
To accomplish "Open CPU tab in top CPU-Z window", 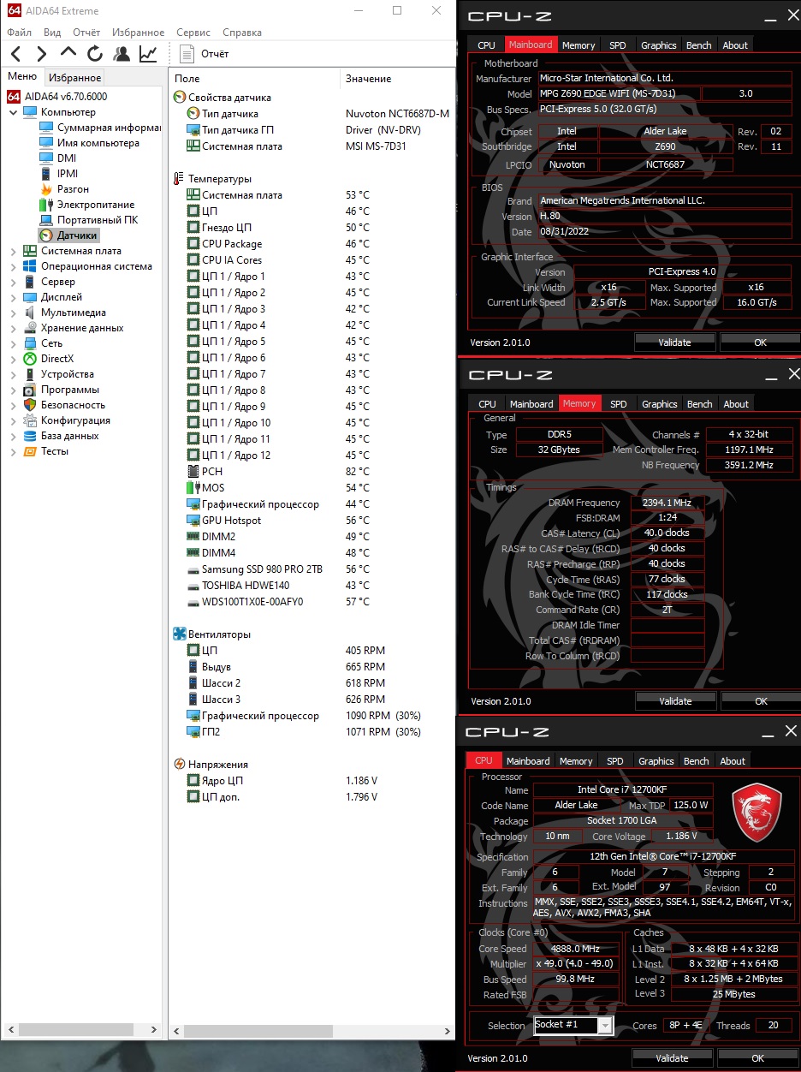I will coord(486,45).
